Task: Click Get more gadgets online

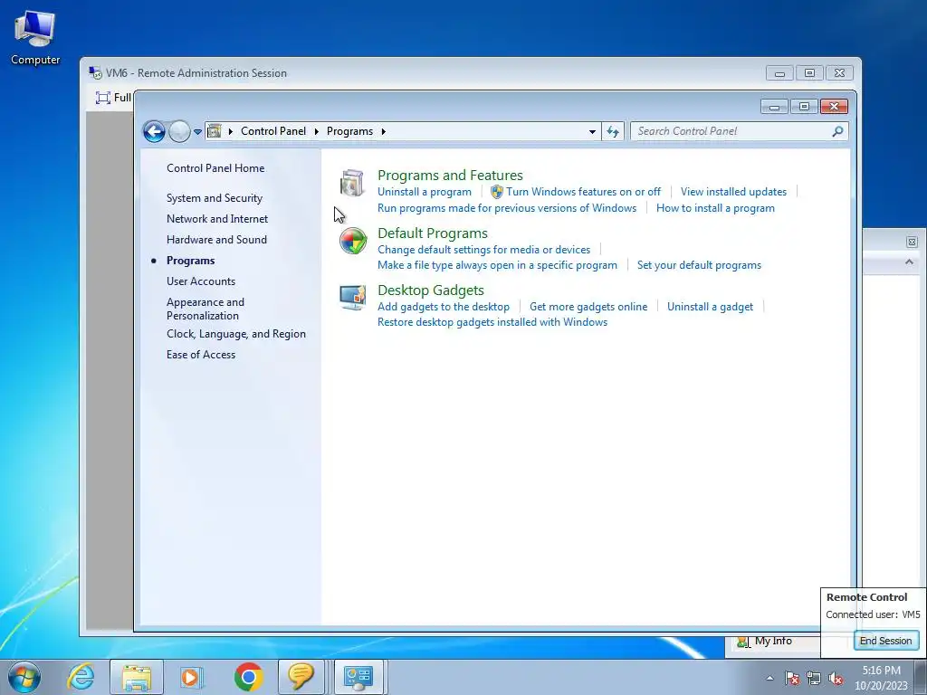Action: [588, 307]
